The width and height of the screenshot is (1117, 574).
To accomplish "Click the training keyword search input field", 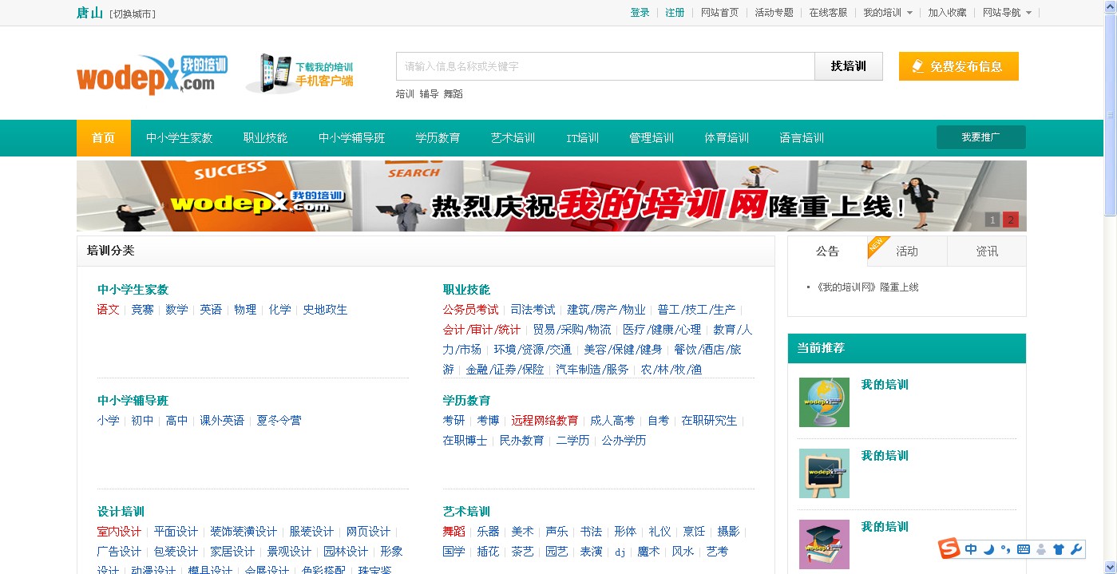I will [x=604, y=66].
